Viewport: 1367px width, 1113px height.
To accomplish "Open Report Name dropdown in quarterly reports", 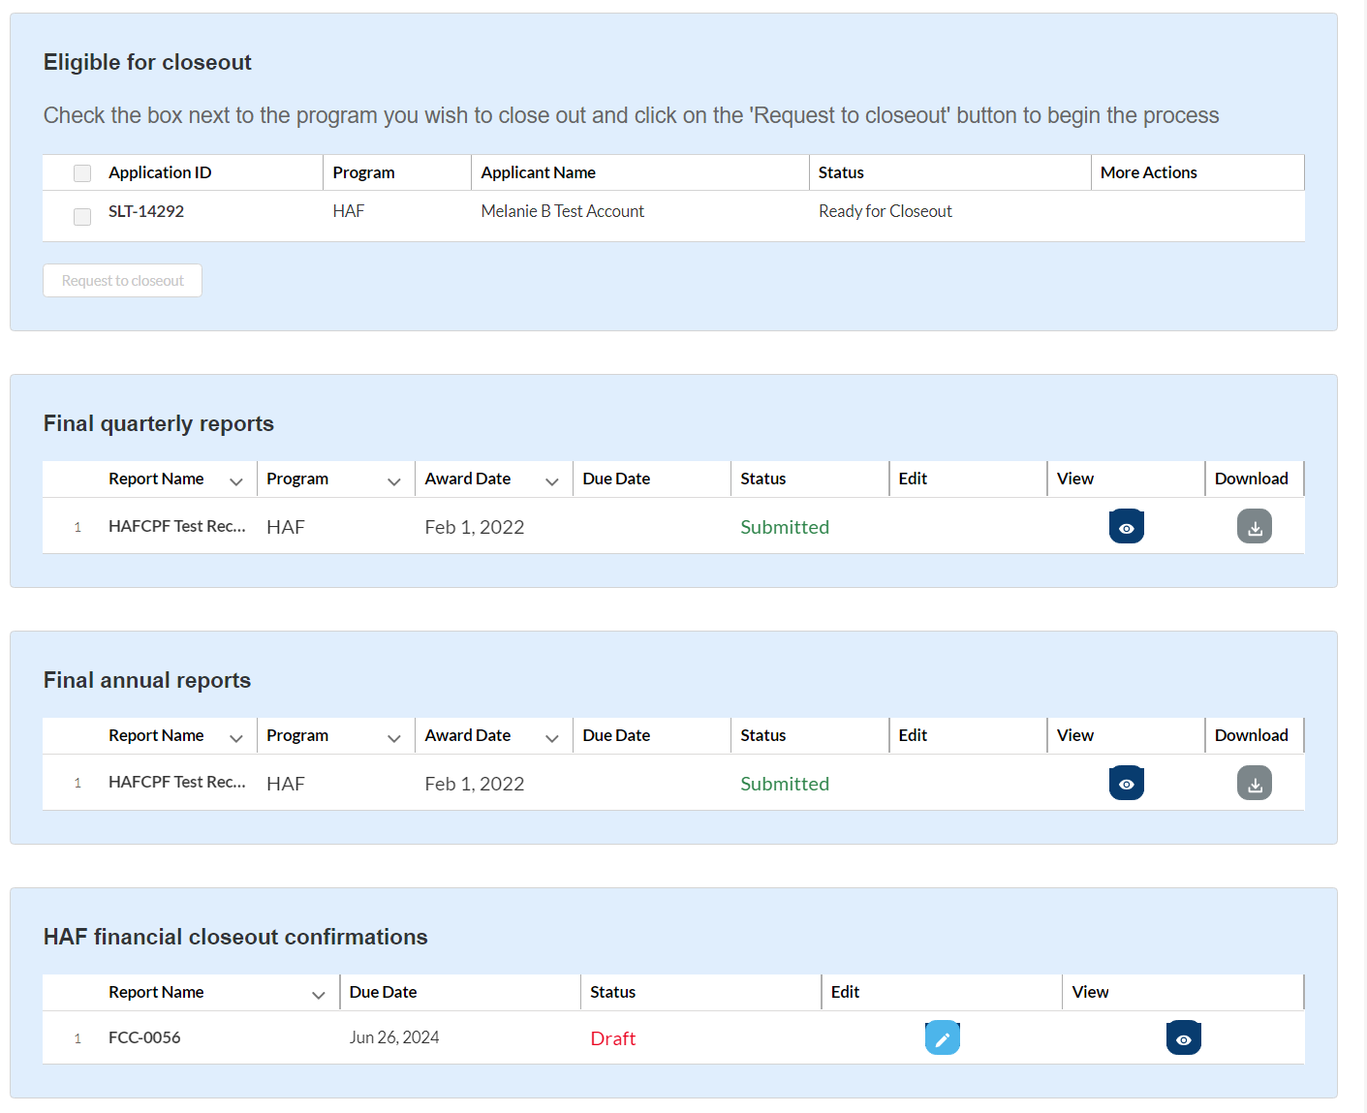I will click(x=235, y=481).
